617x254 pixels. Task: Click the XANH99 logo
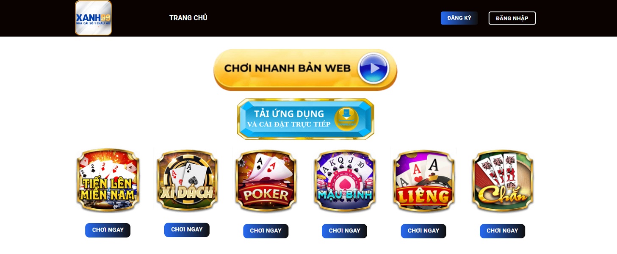point(93,18)
